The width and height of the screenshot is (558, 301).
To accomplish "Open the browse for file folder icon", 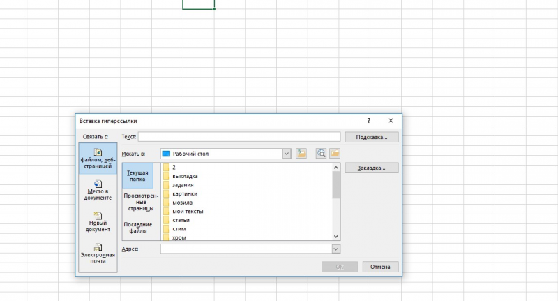I will point(335,154).
